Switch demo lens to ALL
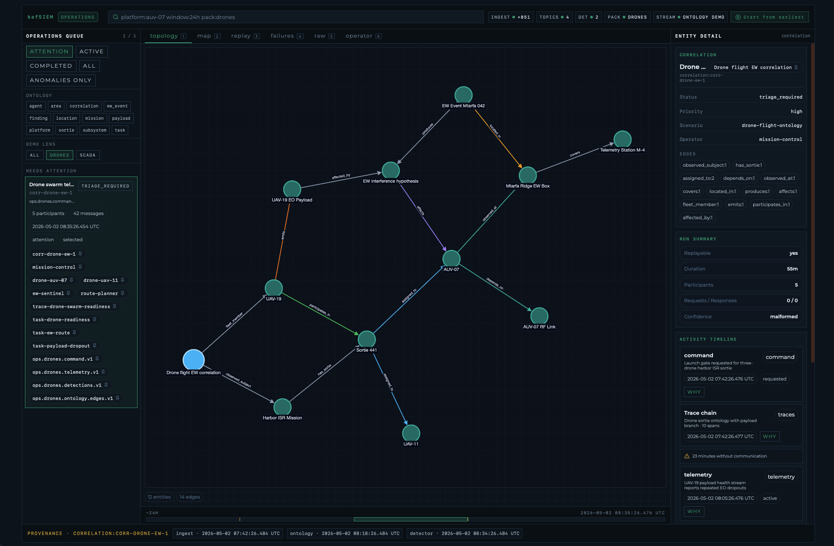The image size is (834, 546). pos(35,155)
